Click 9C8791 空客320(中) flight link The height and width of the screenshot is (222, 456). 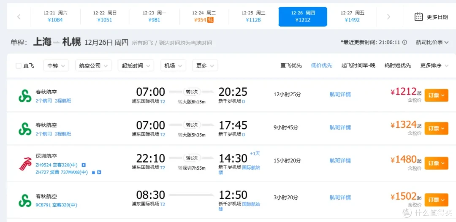(x=56, y=205)
